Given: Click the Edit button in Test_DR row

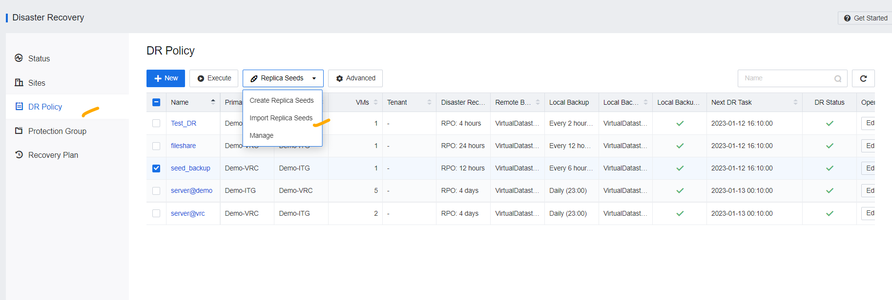Looking at the screenshot, I should [x=868, y=123].
